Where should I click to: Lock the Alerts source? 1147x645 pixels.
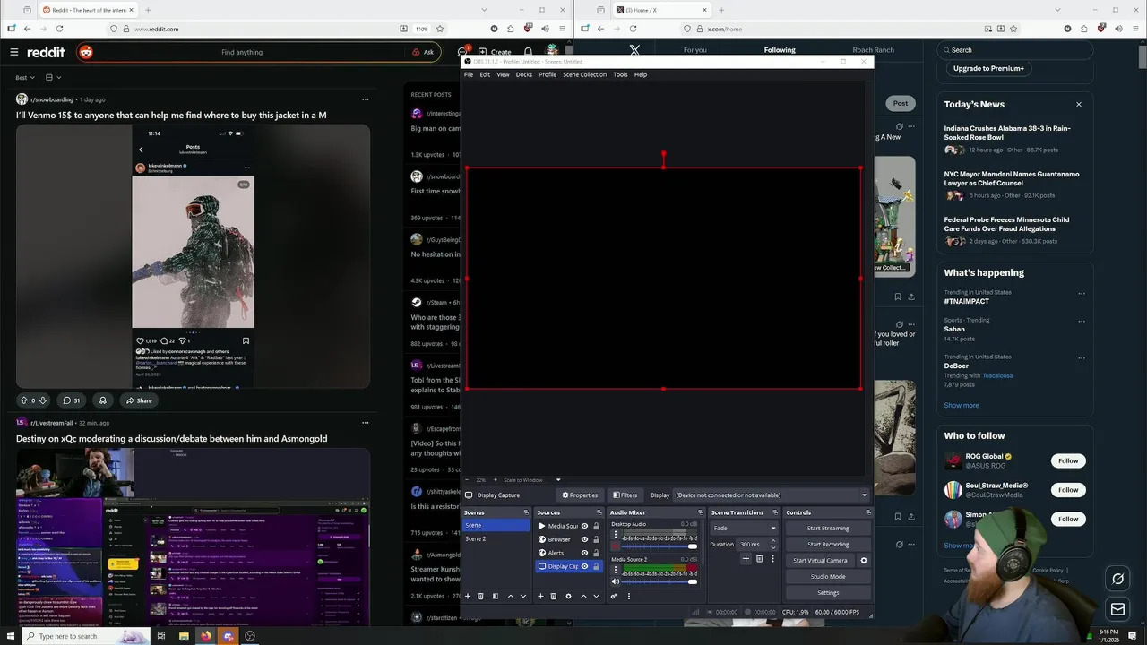tap(596, 553)
